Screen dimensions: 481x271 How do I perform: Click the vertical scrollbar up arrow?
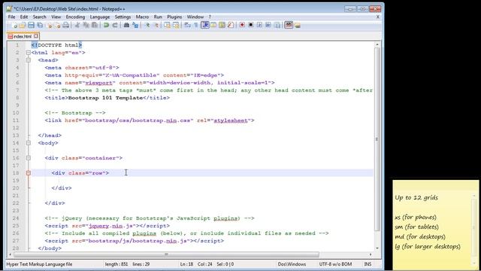click(x=377, y=45)
